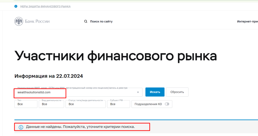Open the МЕРЫ ЗАЩИТЫ ФИНАНСОВОГО РЫНКА link

point(45,6)
